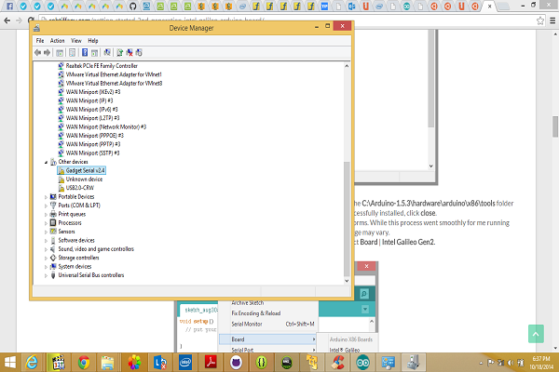Click the Scan for hardware changes toolbar icon

pyautogui.click(x=107, y=53)
